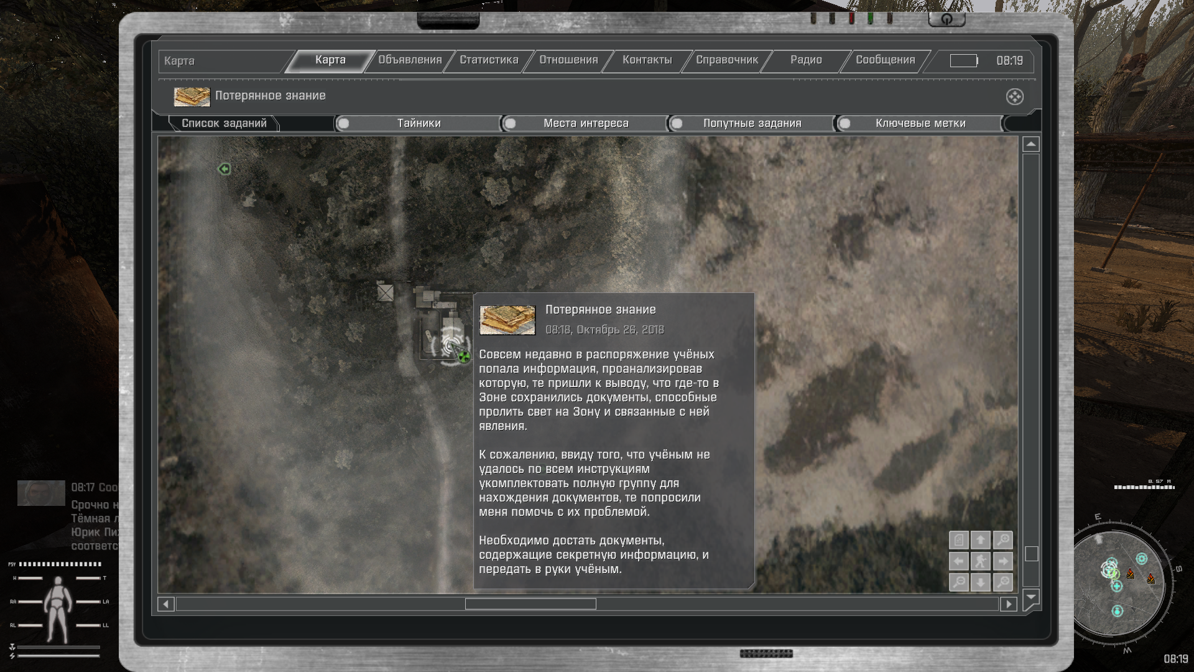Click the crossed square marker on map
The image size is (1194, 672).
coord(386,292)
